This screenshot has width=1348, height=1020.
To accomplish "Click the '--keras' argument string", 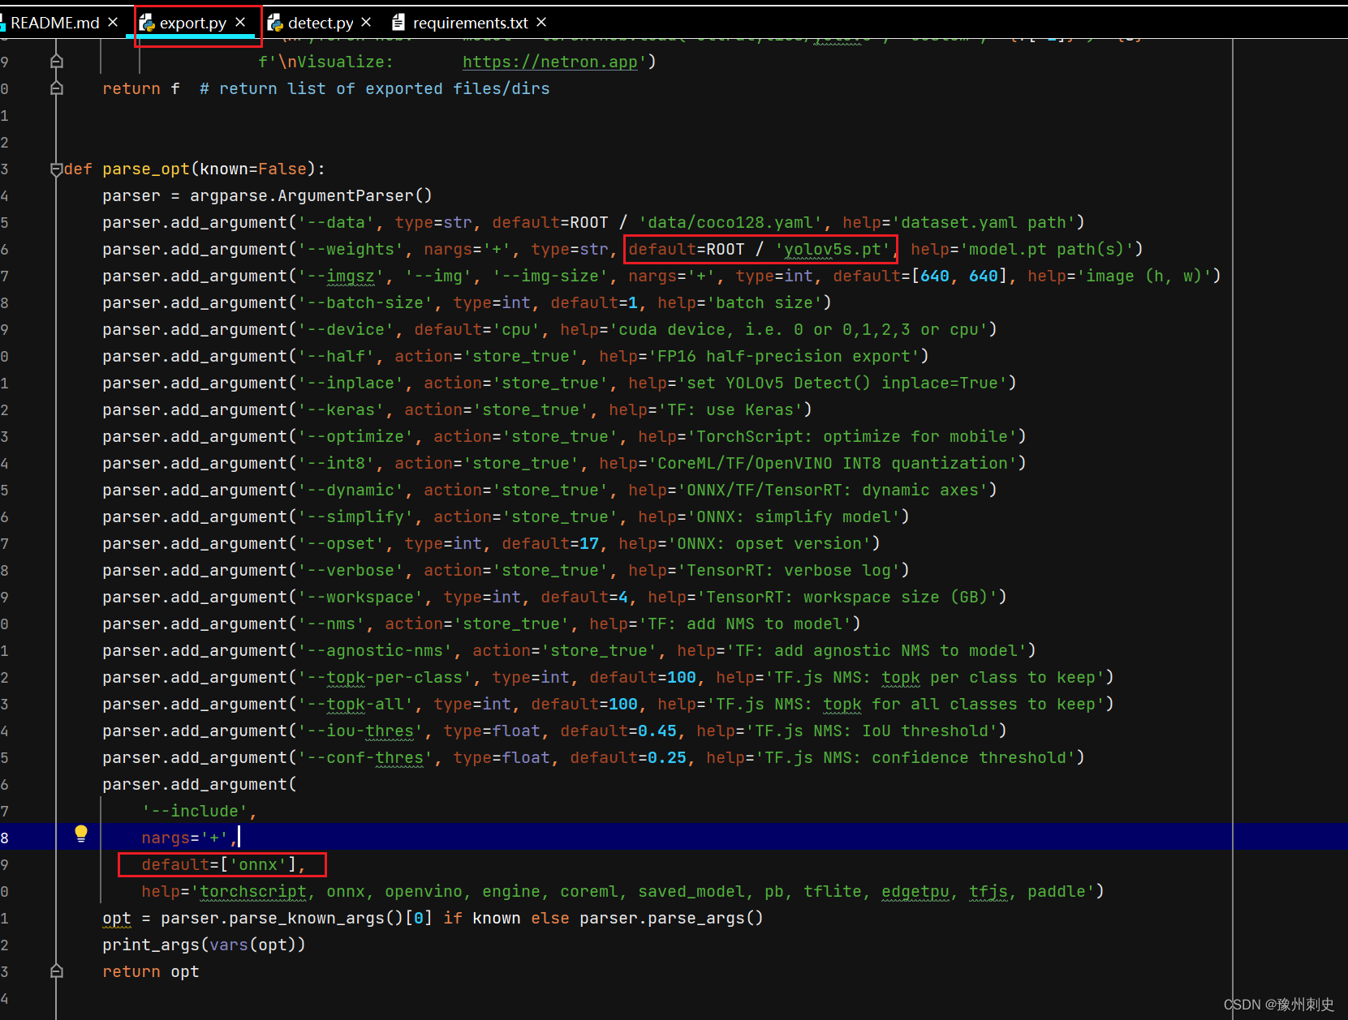I will (341, 409).
